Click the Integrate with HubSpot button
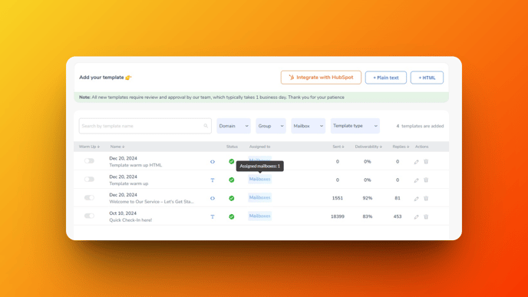Viewport: 528px width, 297px height. click(321, 78)
